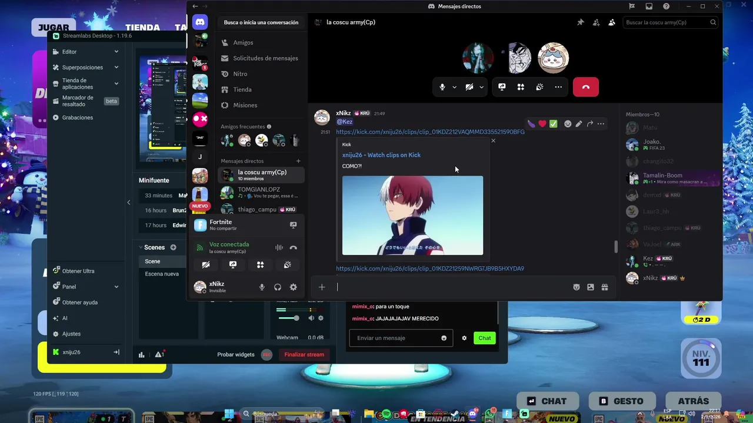Open Misiones in Discord sidebar
Image resolution: width=753 pixels, height=423 pixels.
261,105
